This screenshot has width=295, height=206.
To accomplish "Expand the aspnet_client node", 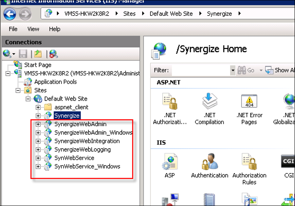I will [38, 107].
